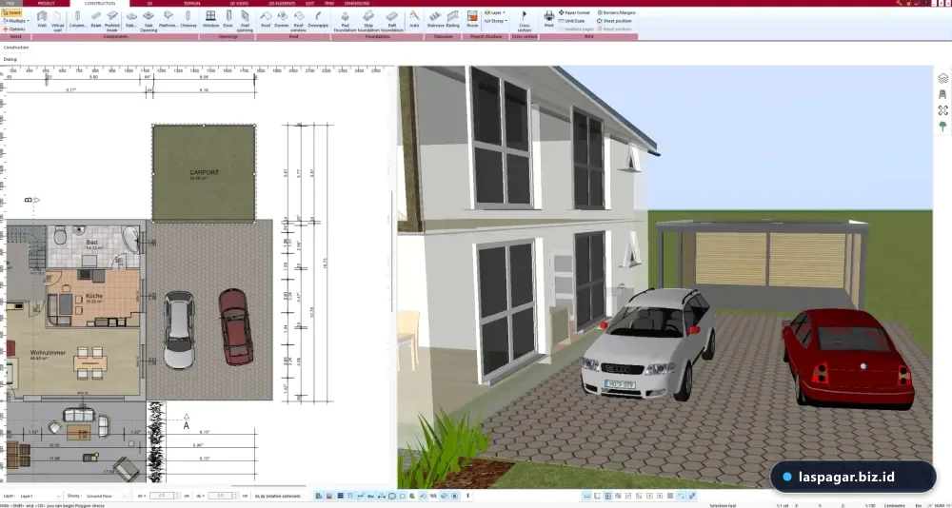
Task: Open the layers icon in the right sidebar
Action: click(x=942, y=78)
